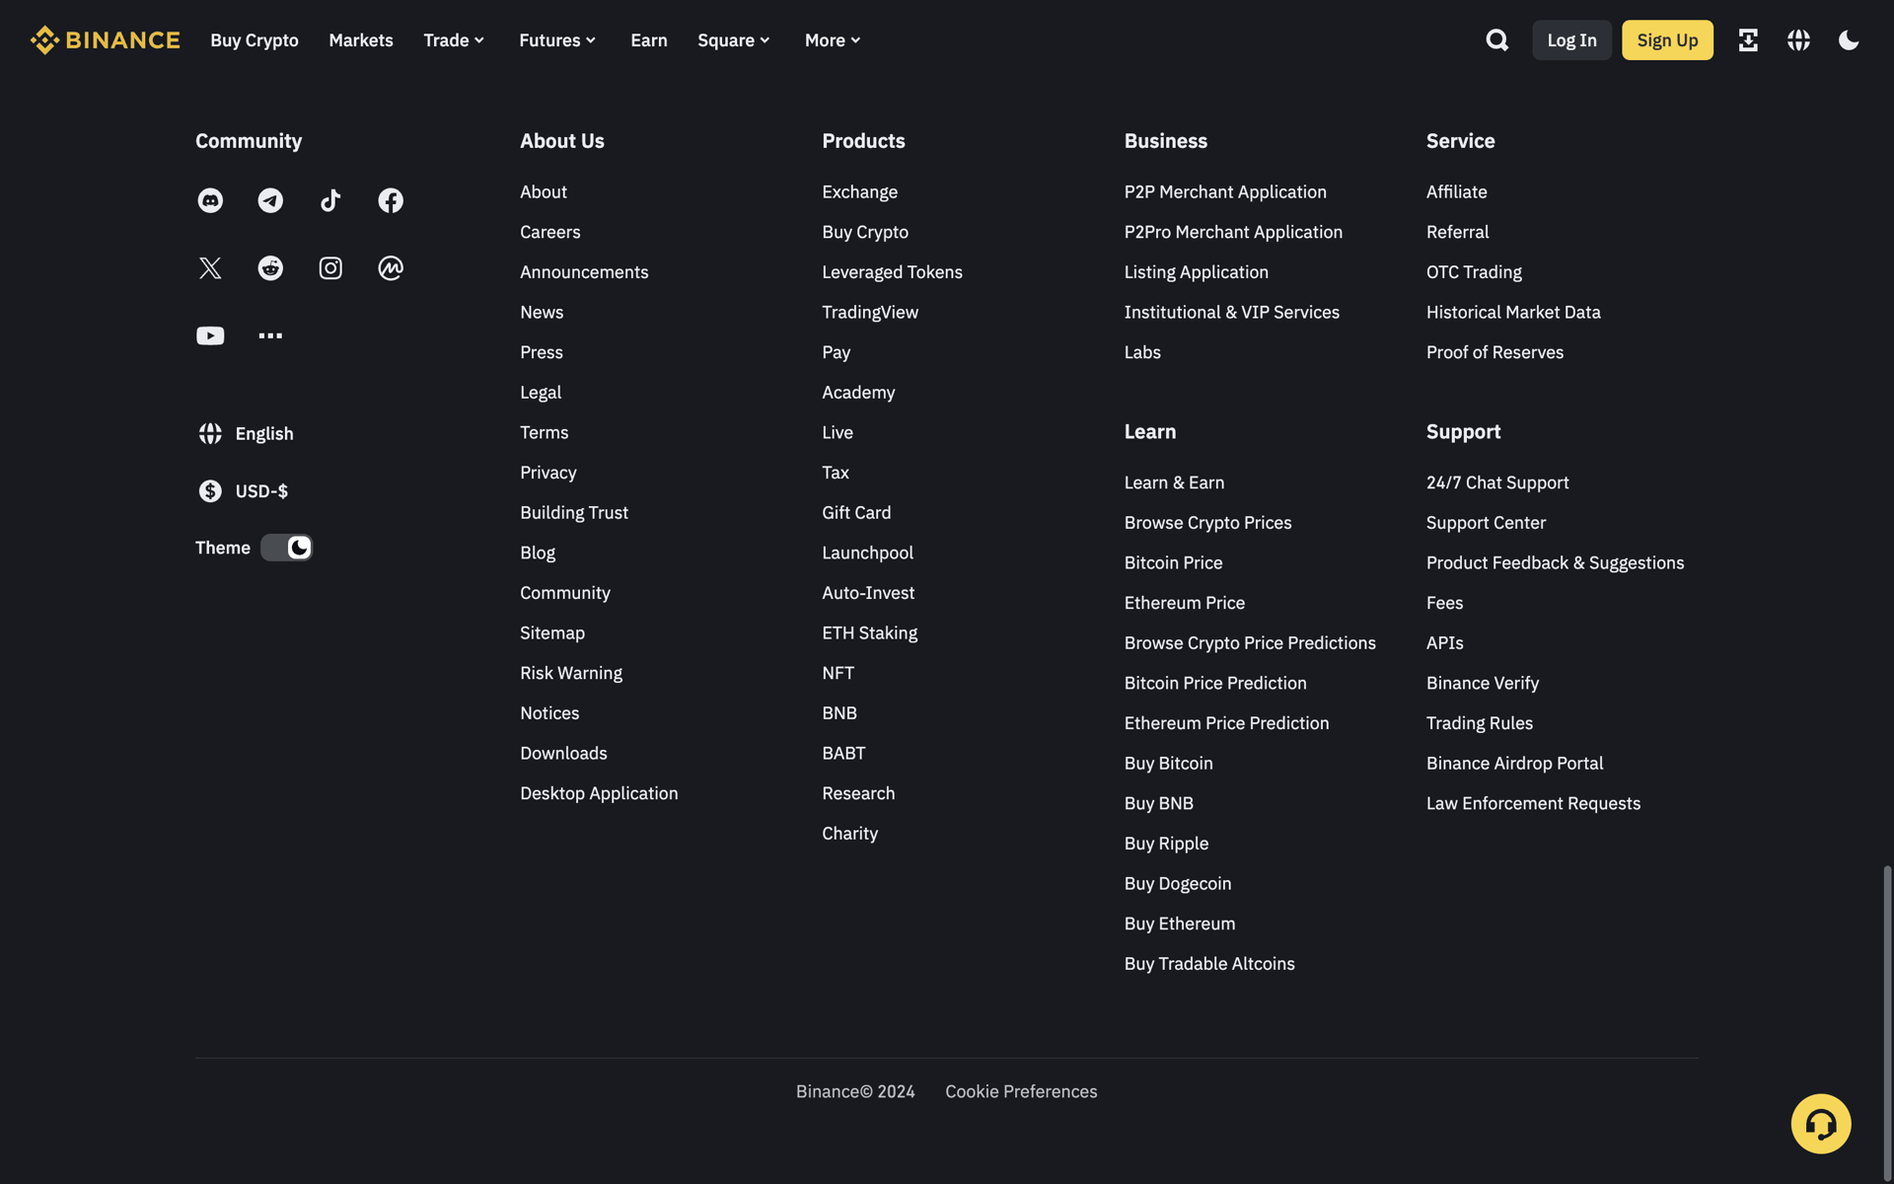Open the Telegram community icon
This screenshot has height=1184, width=1894.
[270, 200]
